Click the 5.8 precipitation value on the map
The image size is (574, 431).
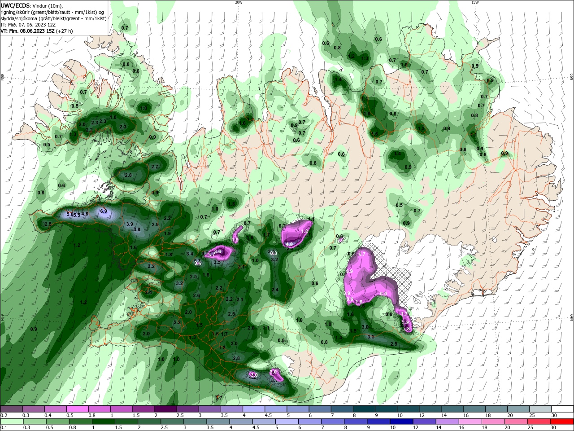(70, 215)
